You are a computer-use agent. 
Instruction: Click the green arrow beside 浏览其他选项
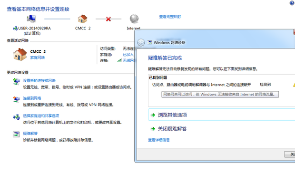[x=153, y=115]
